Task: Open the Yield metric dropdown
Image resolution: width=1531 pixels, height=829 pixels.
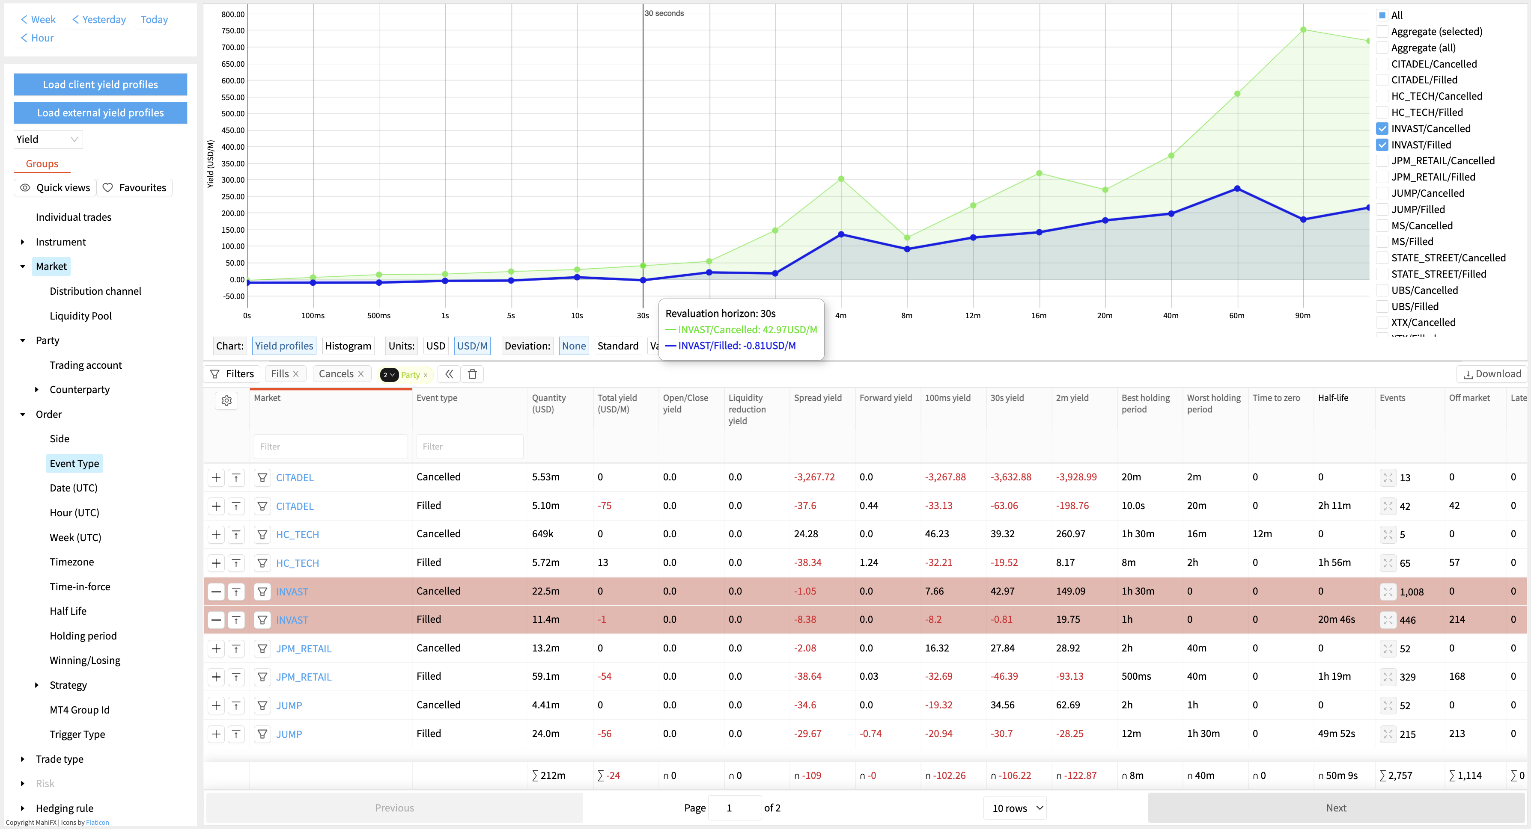Action: click(48, 139)
